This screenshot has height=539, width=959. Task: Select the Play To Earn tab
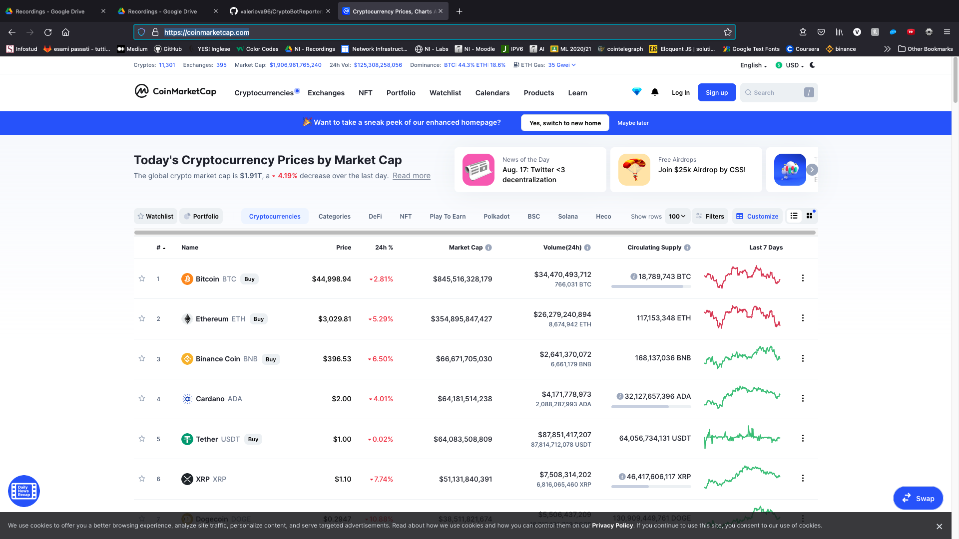(x=448, y=216)
